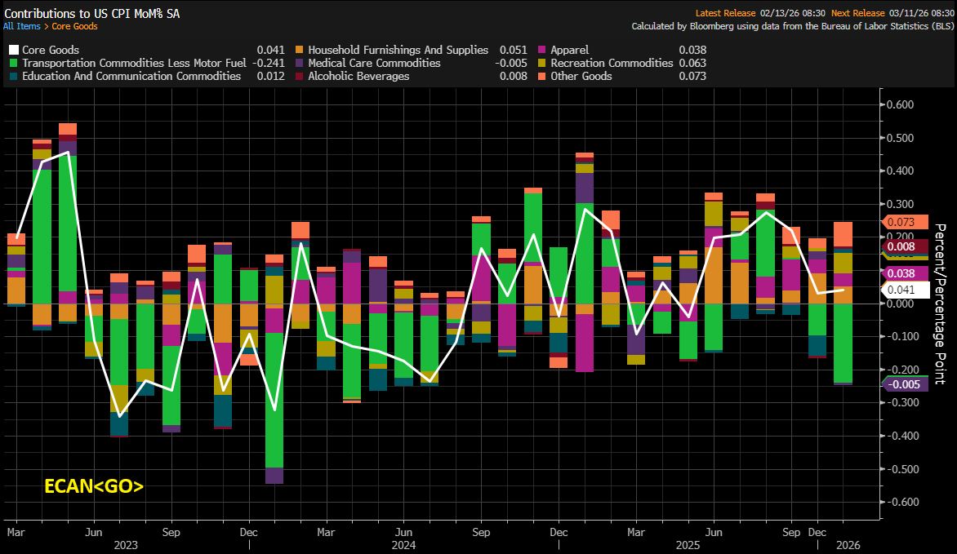Select the Other Goods legend label
This screenshot has height=554, width=957.
[581, 76]
